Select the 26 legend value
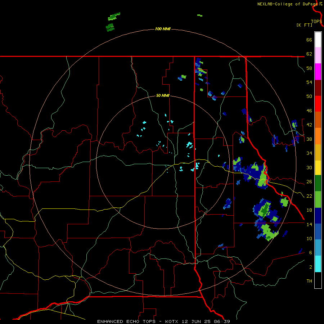 coord(309,182)
